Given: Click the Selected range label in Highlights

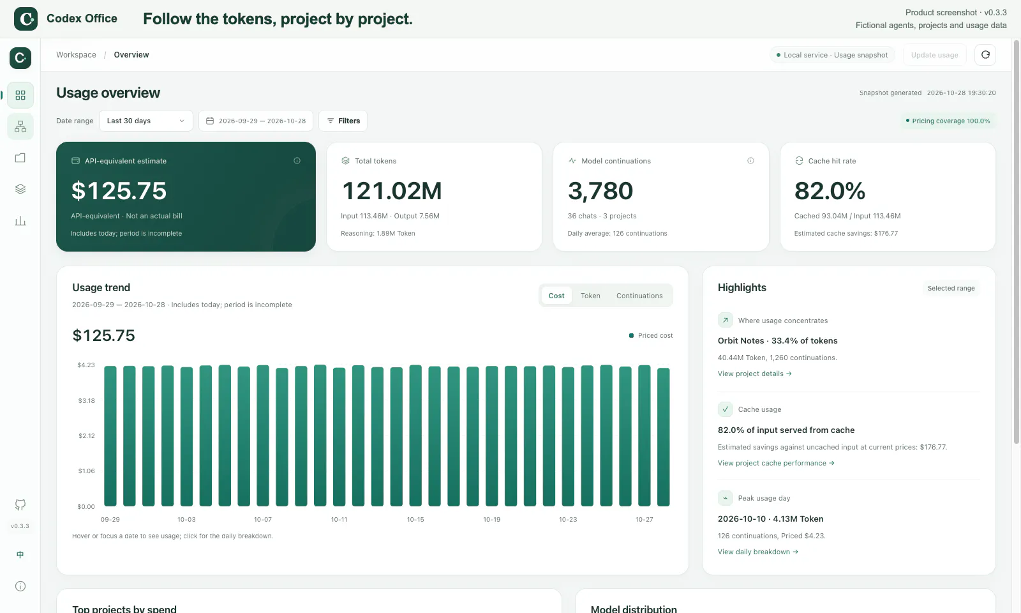Looking at the screenshot, I should (951, 288).
